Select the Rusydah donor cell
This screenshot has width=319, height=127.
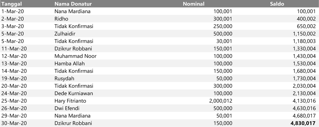tap(64, 78)
